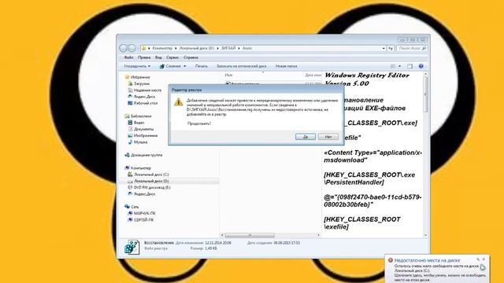504x283 pixels.
Task: Refresh the folder with the address bar button
Action: [x=391, y=48]
